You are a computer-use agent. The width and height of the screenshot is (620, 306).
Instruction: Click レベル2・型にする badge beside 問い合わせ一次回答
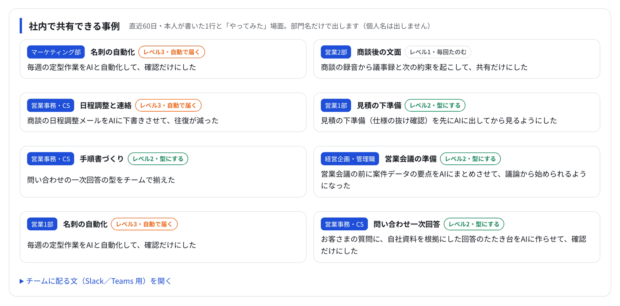474,224
